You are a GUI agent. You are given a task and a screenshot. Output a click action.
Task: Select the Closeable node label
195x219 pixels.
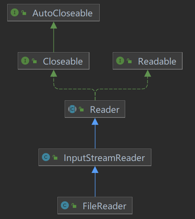pyautogui.click(x=63, y=61)
